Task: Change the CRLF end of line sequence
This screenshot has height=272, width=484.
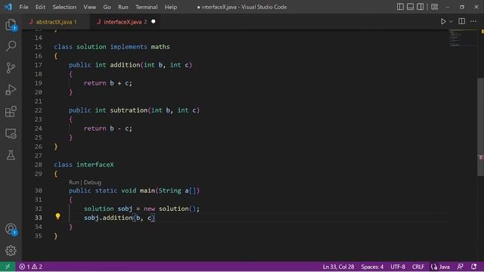Action: point(418,267)
